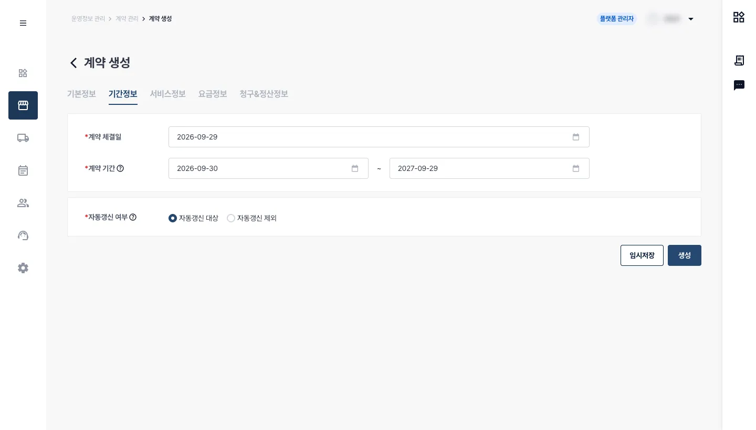Open the chat bubble icon in right panel
Screen dimensions: 756x430
click(x=739, y=85)
